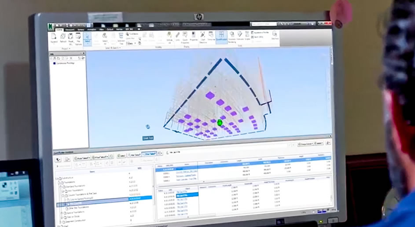Open the Update dropdown in Quantification
This screenshot has width=415, height=227.
pos(319,143)
